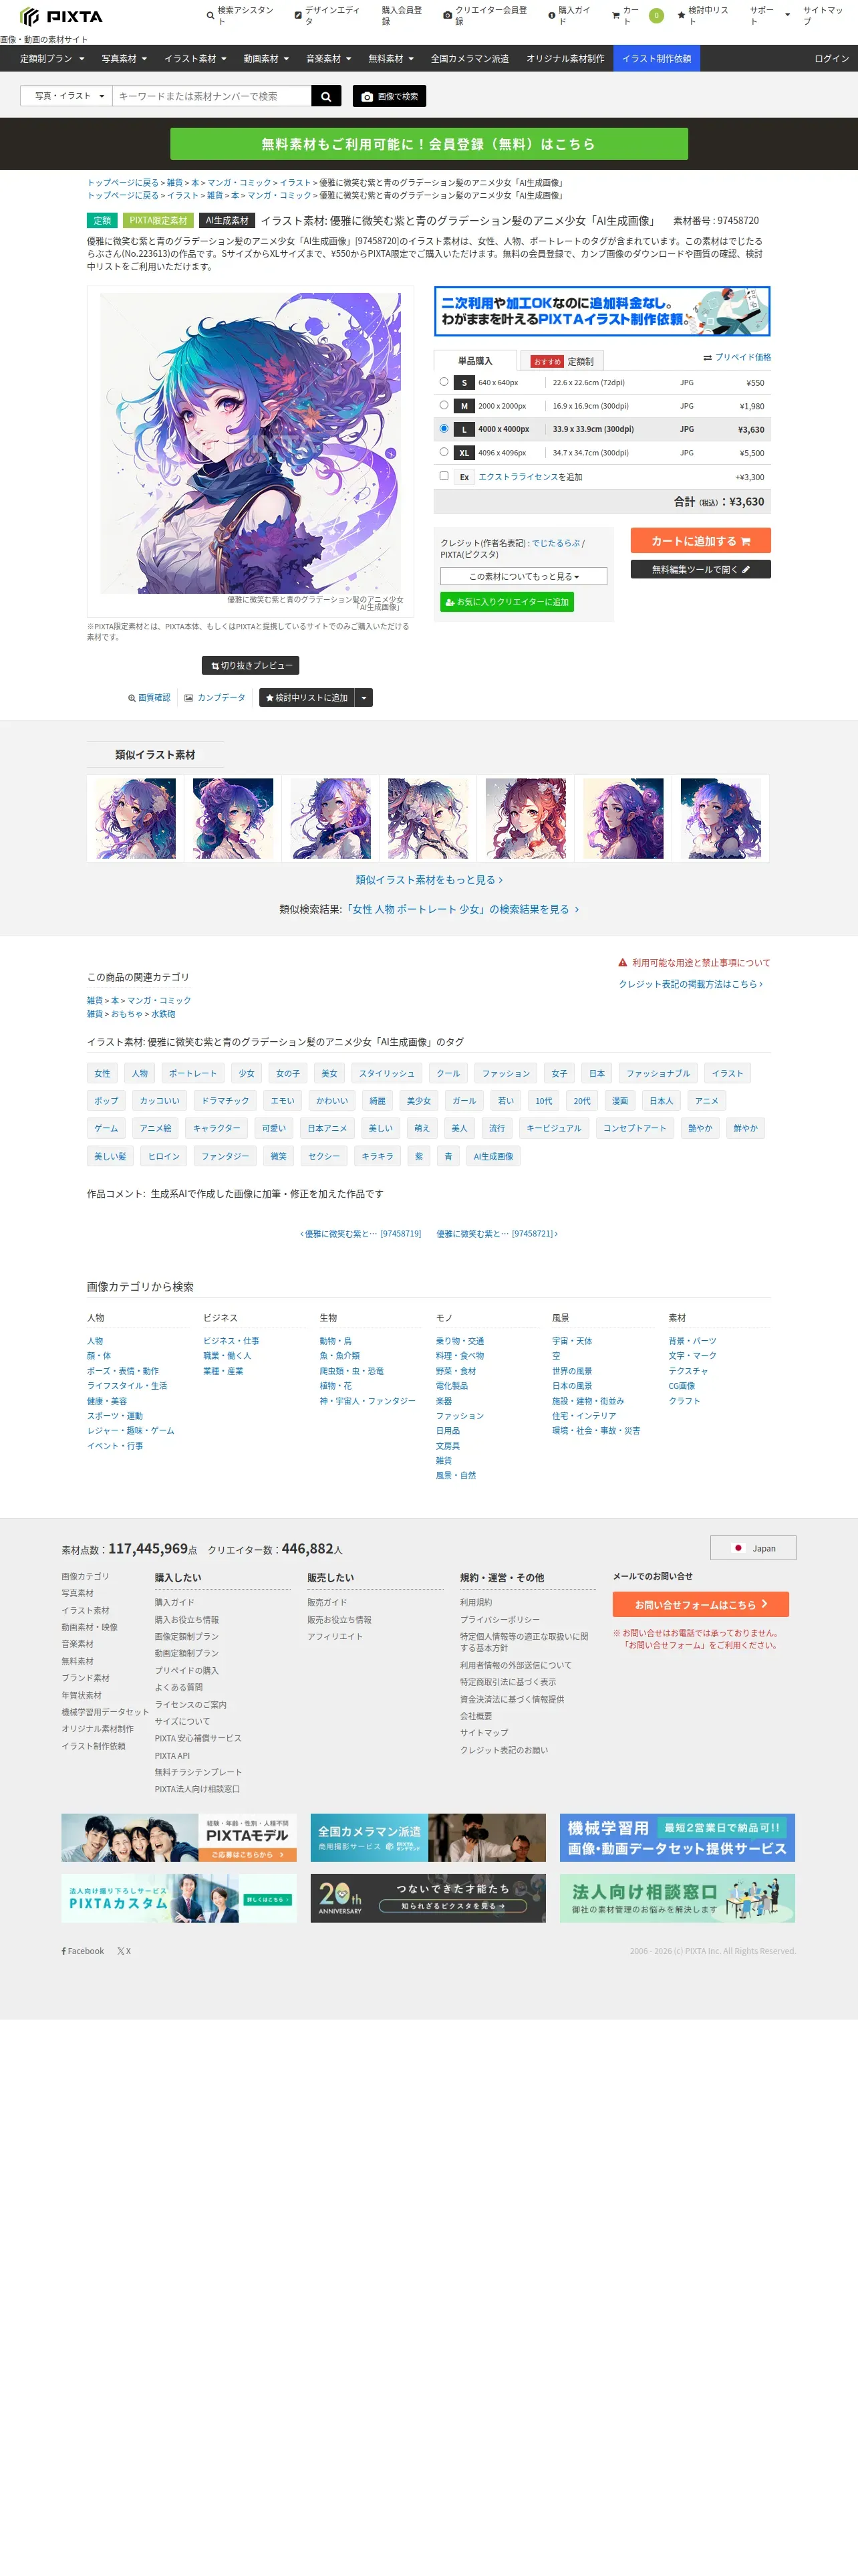This screenshot has width=858, height=2576.
Task: Open 利用可能な用途と禁止事項について warning link
Action: click(x=694, y=963)
